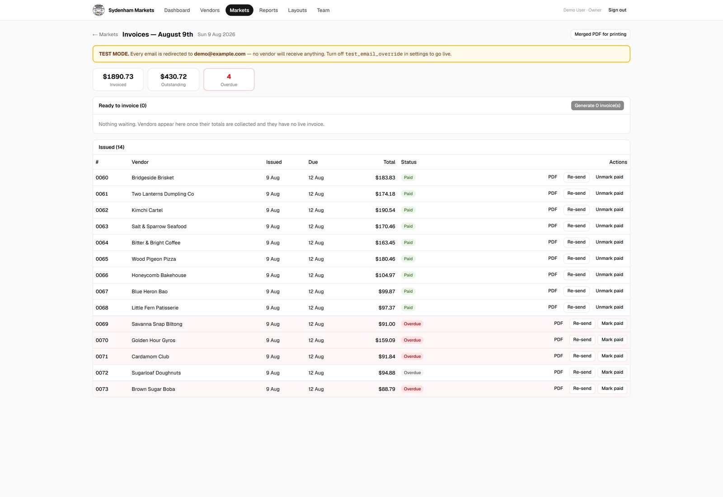Re-send invoice 0060 to Bridgeside Brisket
This screenshot has height=497, width=723.
[x=576, y=177]
